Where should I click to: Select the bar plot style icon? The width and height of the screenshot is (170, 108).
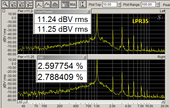55,4
